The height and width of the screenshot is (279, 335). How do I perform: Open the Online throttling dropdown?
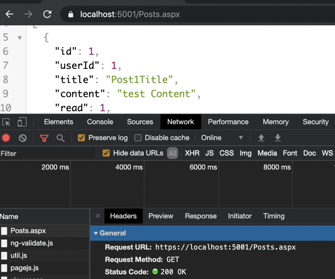coord(222,138)
